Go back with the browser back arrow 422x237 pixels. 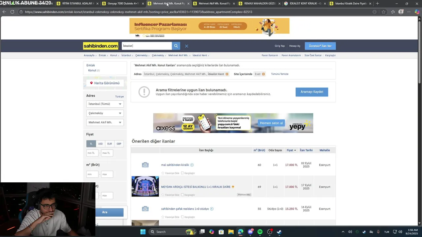[x=4, y=12]
